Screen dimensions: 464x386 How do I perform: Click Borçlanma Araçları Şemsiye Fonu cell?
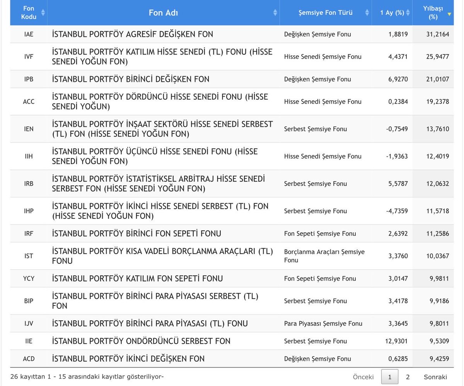pos(324,256)
